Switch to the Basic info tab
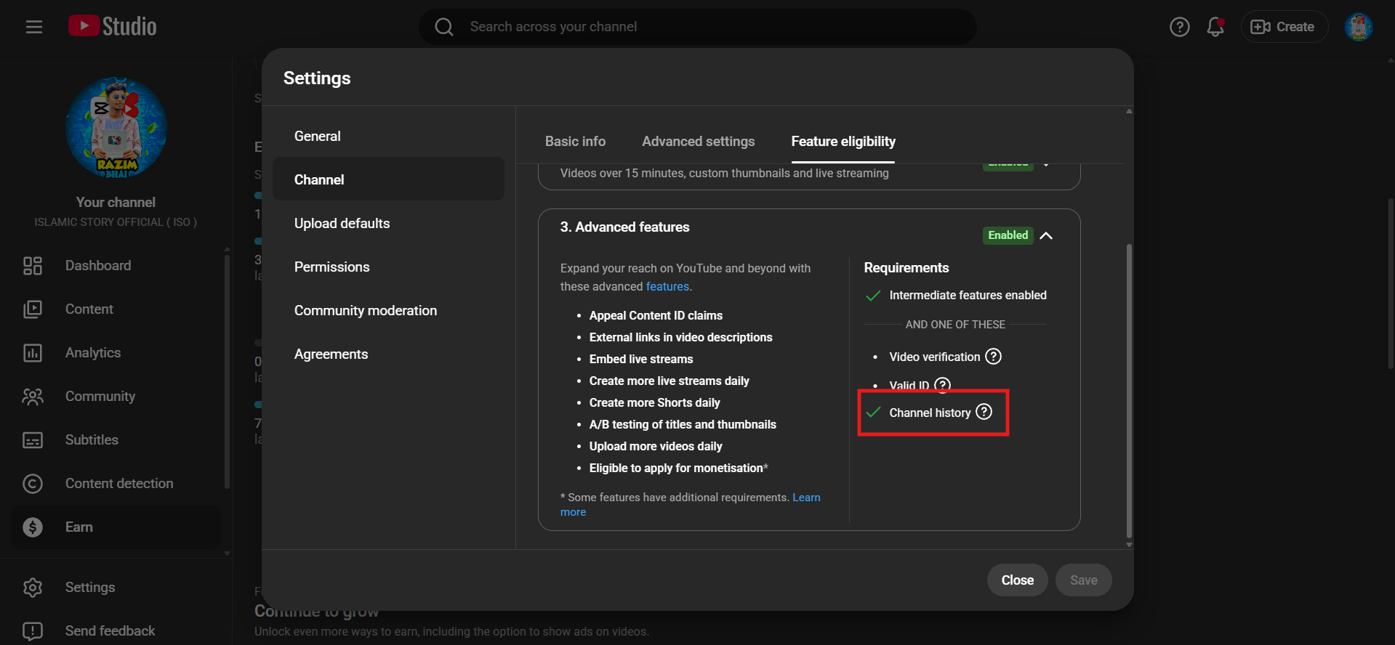The width and height of the screenshot is (1395, 645). click(575, 142)
